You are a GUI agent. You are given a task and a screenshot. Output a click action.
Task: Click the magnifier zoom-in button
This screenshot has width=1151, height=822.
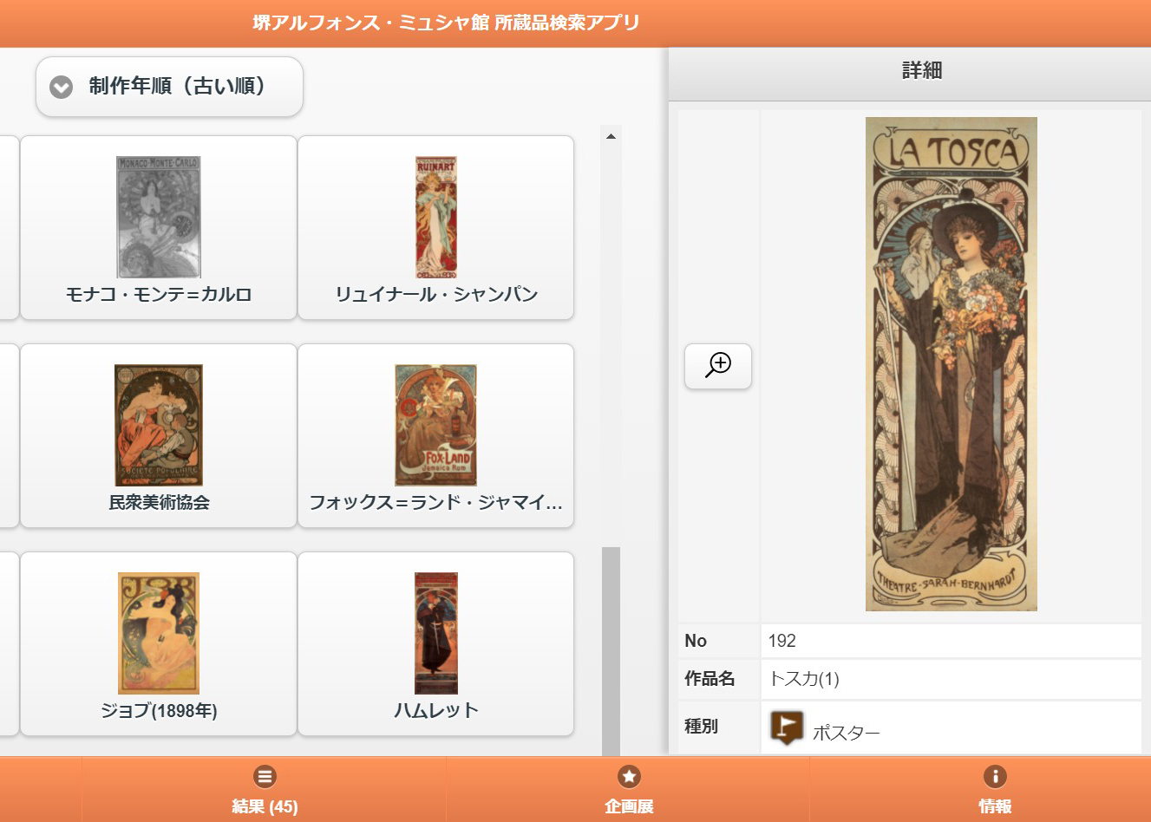pos(718,366)
